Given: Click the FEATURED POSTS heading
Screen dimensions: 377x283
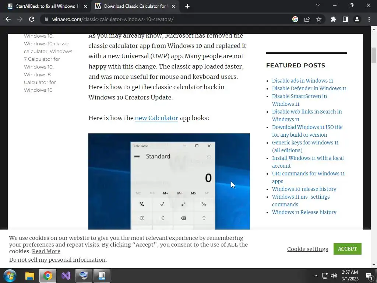Looking at the screenshot, I should coord(296,66).
